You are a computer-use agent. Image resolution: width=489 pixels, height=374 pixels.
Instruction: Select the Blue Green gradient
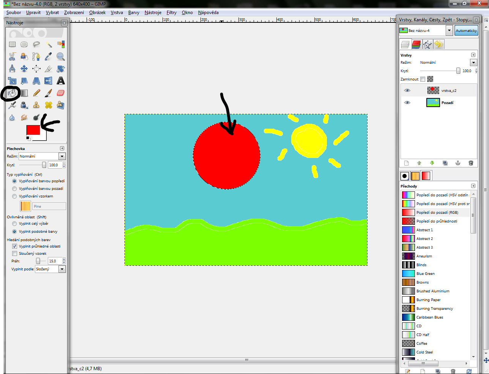[425, 274]
